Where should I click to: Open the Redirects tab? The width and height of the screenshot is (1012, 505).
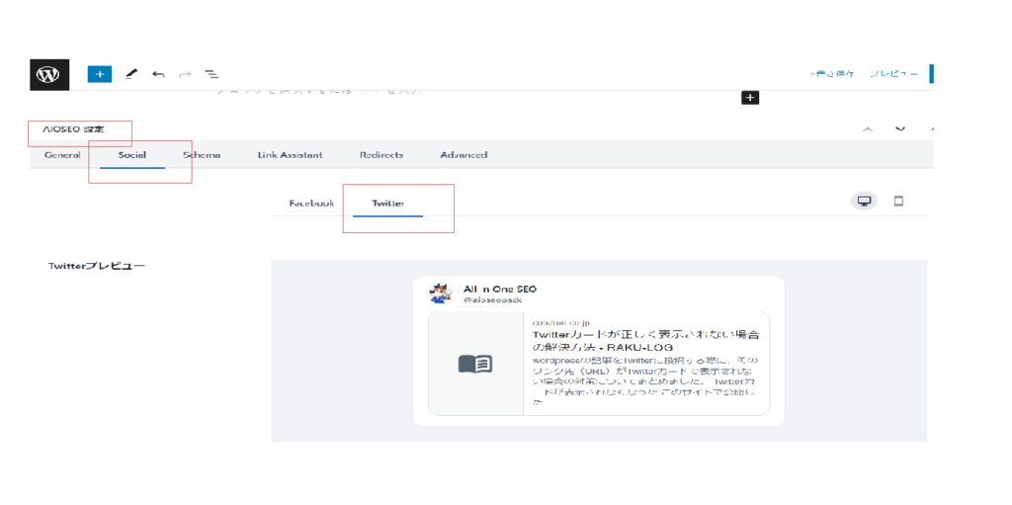(381, 155)
